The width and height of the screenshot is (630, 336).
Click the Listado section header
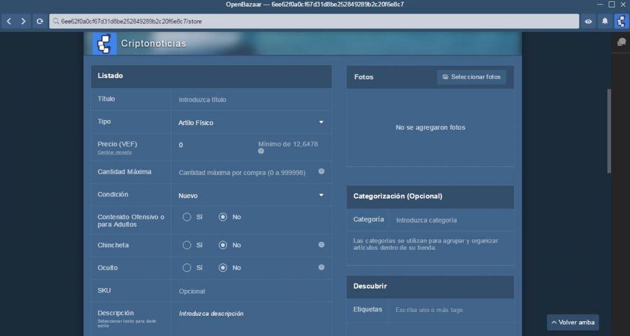[x=212, y=76]
